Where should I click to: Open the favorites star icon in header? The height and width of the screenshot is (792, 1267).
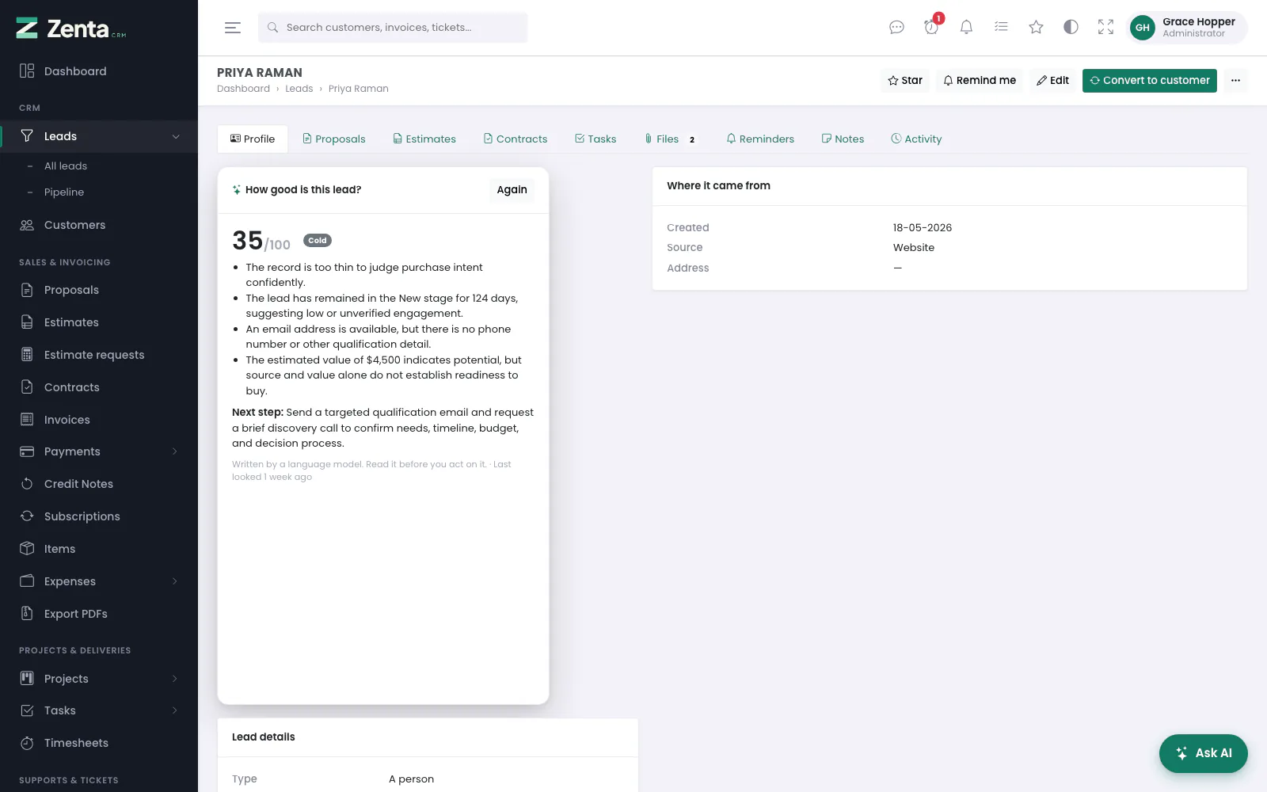1036,27
